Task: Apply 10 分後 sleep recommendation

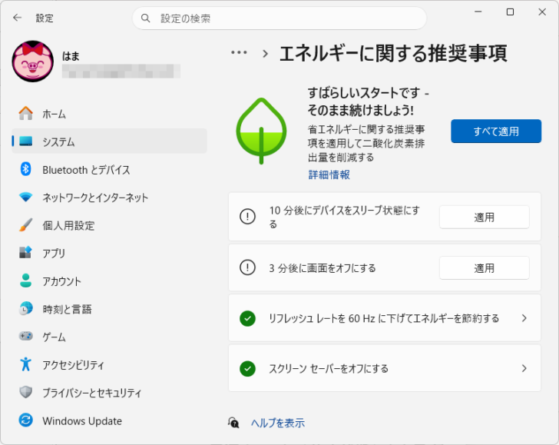Action: (484, 217)
